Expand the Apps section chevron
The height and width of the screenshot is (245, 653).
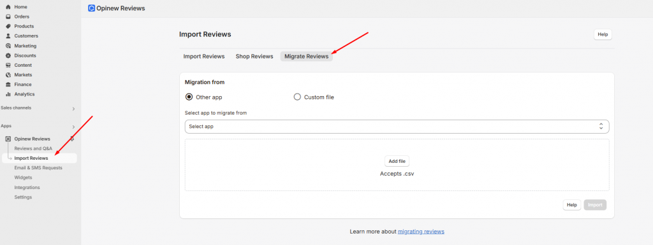click(73, 127)
